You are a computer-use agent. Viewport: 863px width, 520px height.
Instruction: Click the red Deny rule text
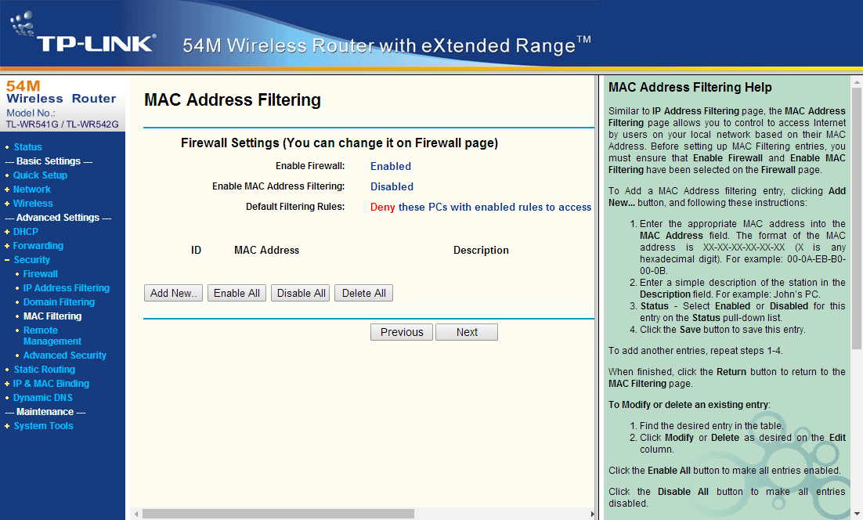click(x=382, y=208)
